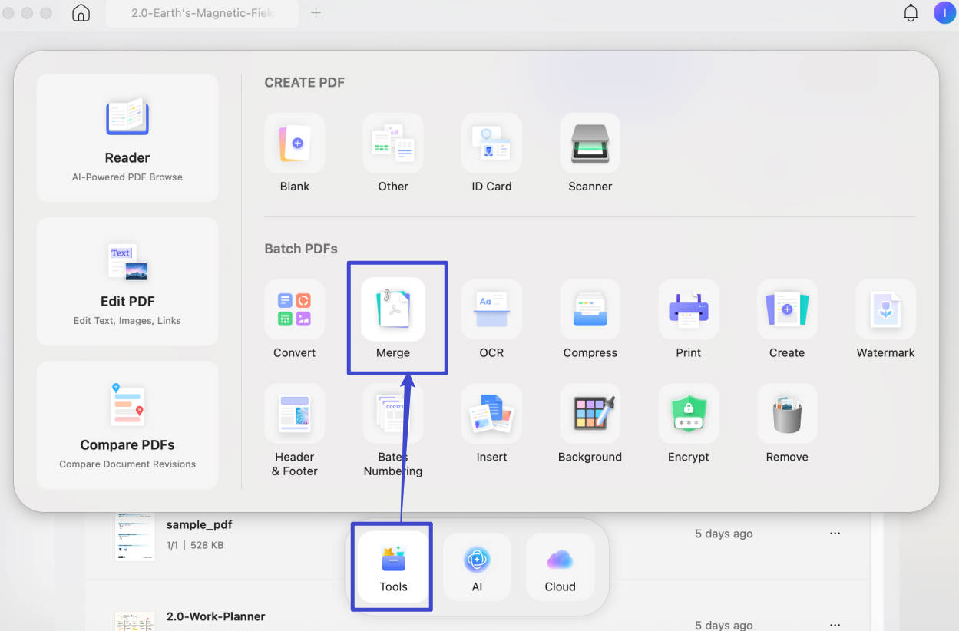This screenshot has width=959, height=631.
Task: Open the sample_pdf file entry
Action: point(477,534)
